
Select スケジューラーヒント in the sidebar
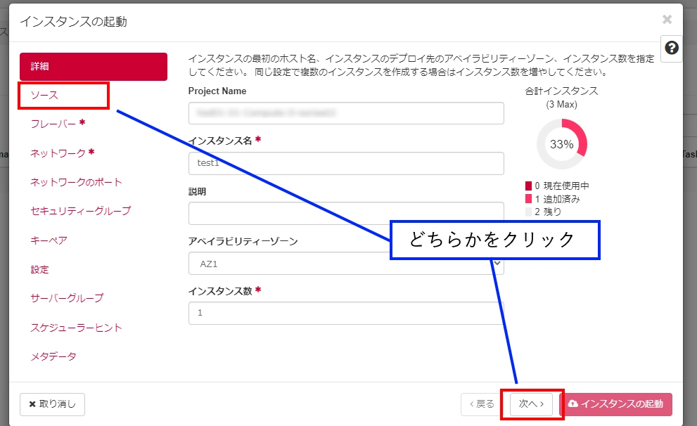pyautogui.click(x=76, y=328)
